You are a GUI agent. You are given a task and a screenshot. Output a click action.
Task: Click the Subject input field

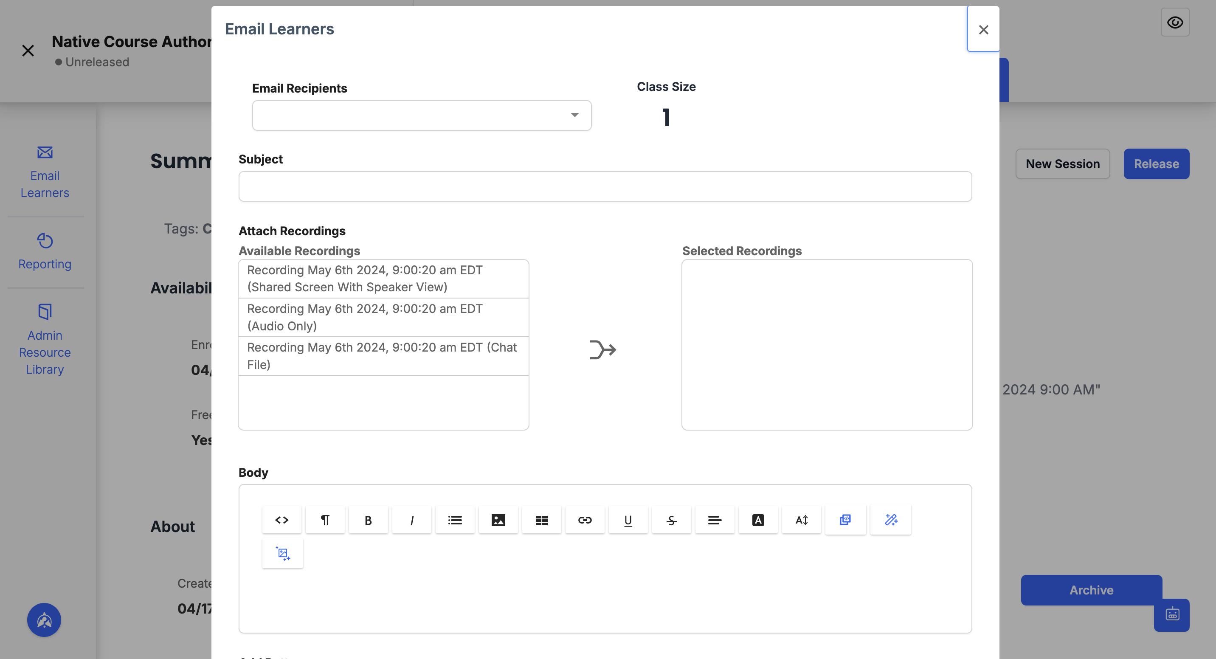point(605,186)
